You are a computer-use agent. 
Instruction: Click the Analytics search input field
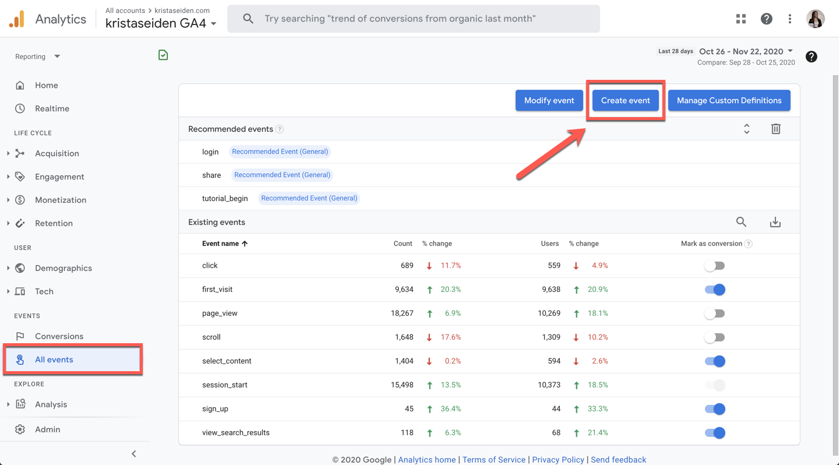click(x=413, y=19)
